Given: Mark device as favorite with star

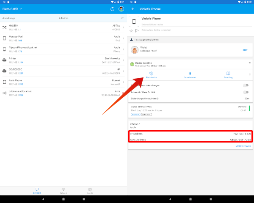Looking at the screenshot, I should (131, 30).
